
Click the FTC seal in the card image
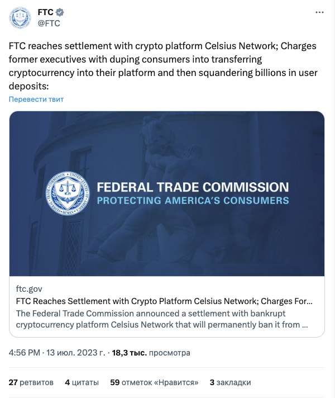[x=67, y=193]
